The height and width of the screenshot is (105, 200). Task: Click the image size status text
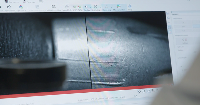pyautogui.click(x=108, y=98)
